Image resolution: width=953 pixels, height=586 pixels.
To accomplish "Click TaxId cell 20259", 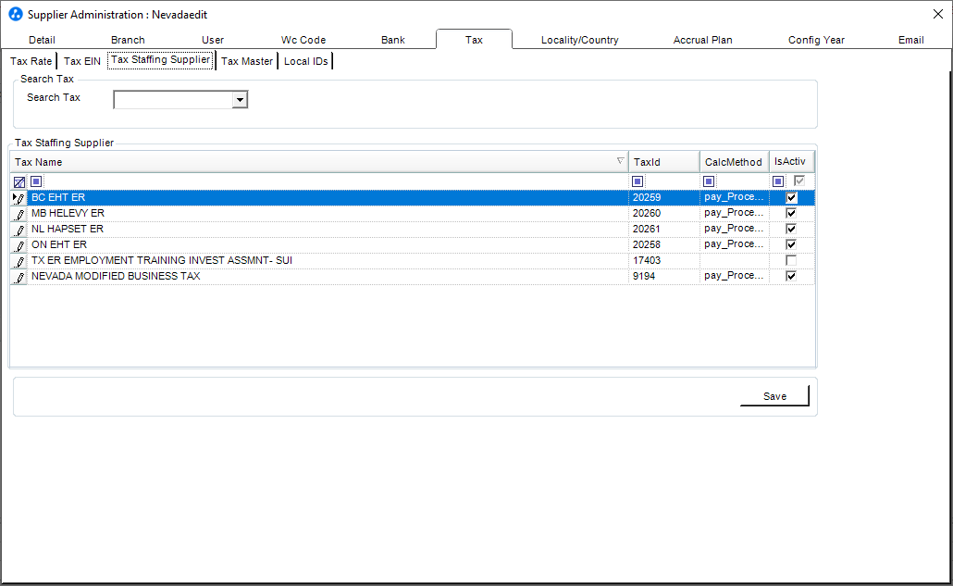I will (x=663, y=197).
